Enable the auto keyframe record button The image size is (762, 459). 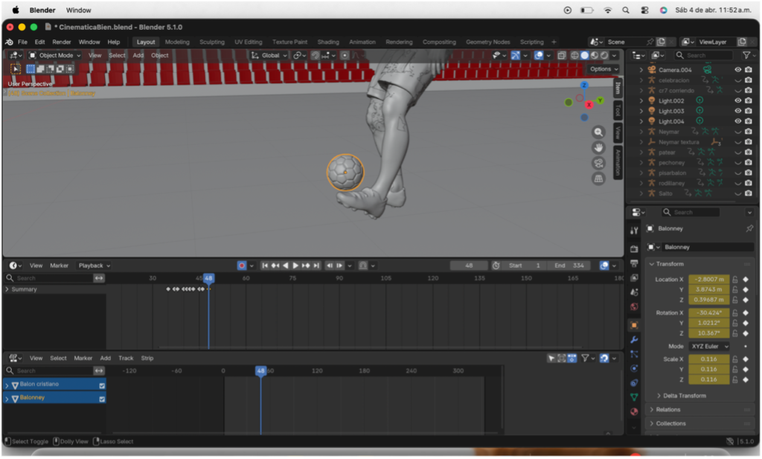click(x=240, y=265)
